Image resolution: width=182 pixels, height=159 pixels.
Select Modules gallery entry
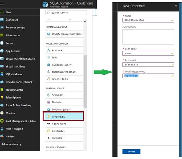[x=64, y=109]
